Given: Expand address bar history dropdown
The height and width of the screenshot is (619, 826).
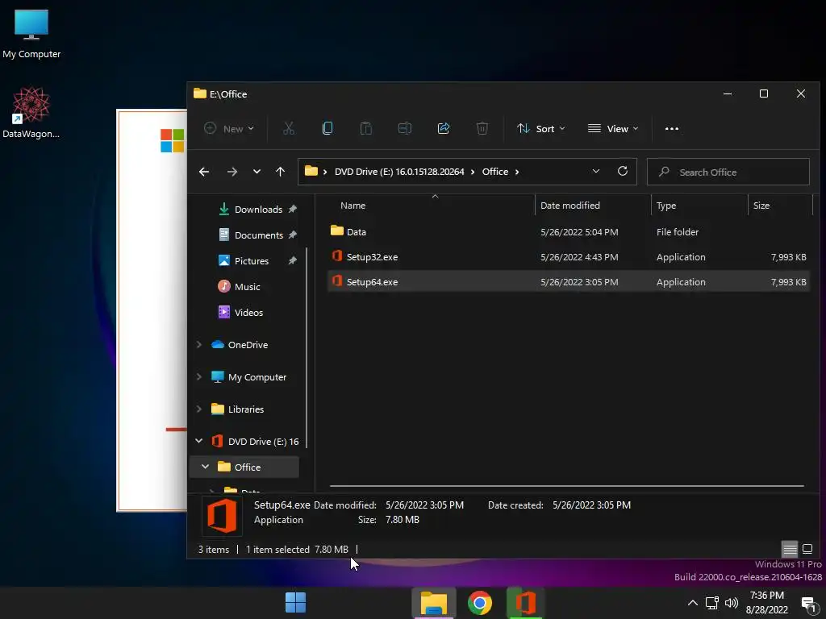Looking at the screenshot, I should pyautogui.click(x=596, y=171).
